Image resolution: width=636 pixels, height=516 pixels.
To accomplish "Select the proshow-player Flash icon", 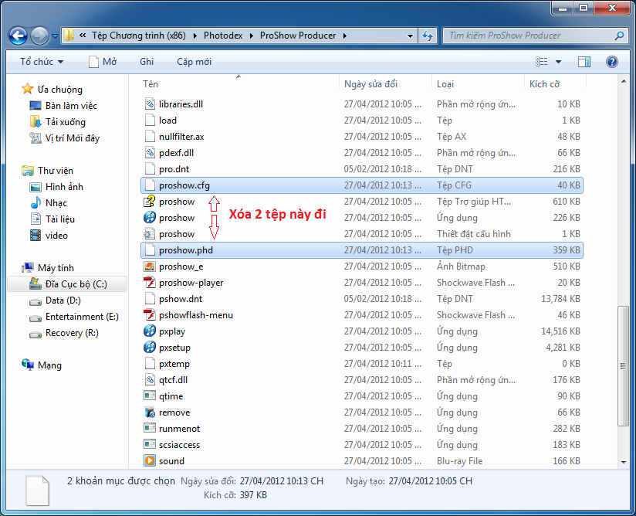I will pyautogui.click(x=150, y=283).
